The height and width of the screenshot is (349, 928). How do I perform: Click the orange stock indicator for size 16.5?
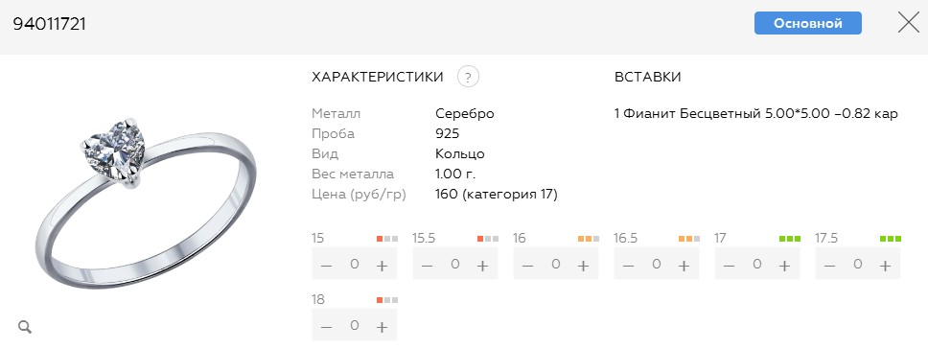689,239
